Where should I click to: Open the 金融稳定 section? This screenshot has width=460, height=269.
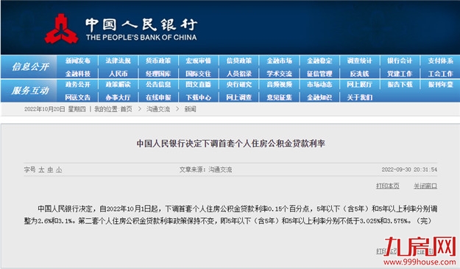[x=319, y=60]
